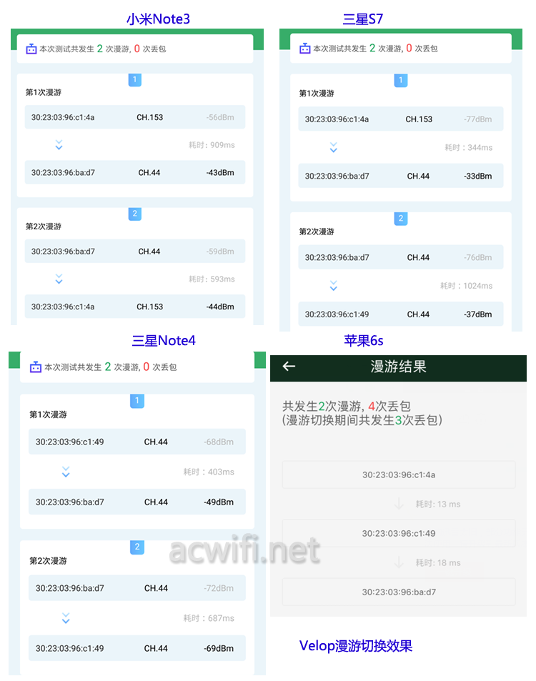Expand the chevron beside 耗时 909ms

pos(59,145)
